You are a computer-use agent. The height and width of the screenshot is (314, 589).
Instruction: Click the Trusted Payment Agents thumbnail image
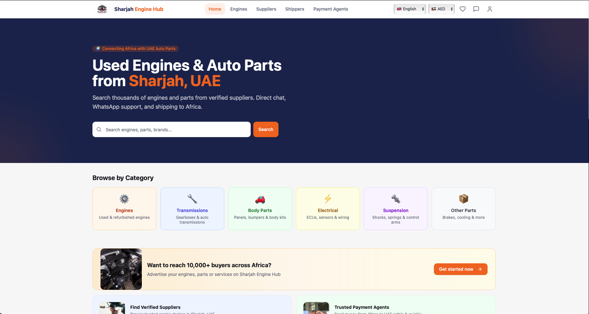(316, 308)
